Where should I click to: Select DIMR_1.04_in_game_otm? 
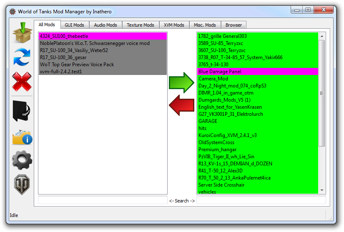click(x=258, y=92)
